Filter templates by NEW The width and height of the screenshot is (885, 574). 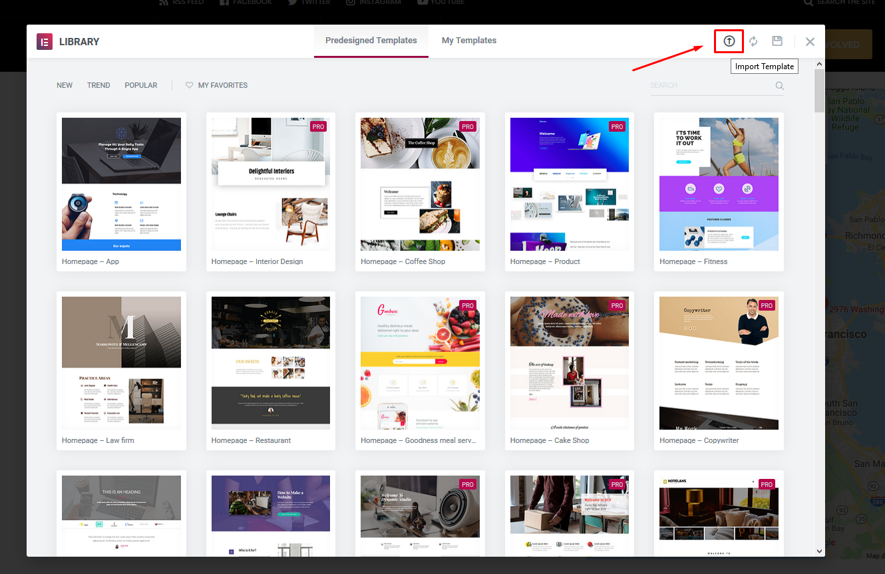65,85
